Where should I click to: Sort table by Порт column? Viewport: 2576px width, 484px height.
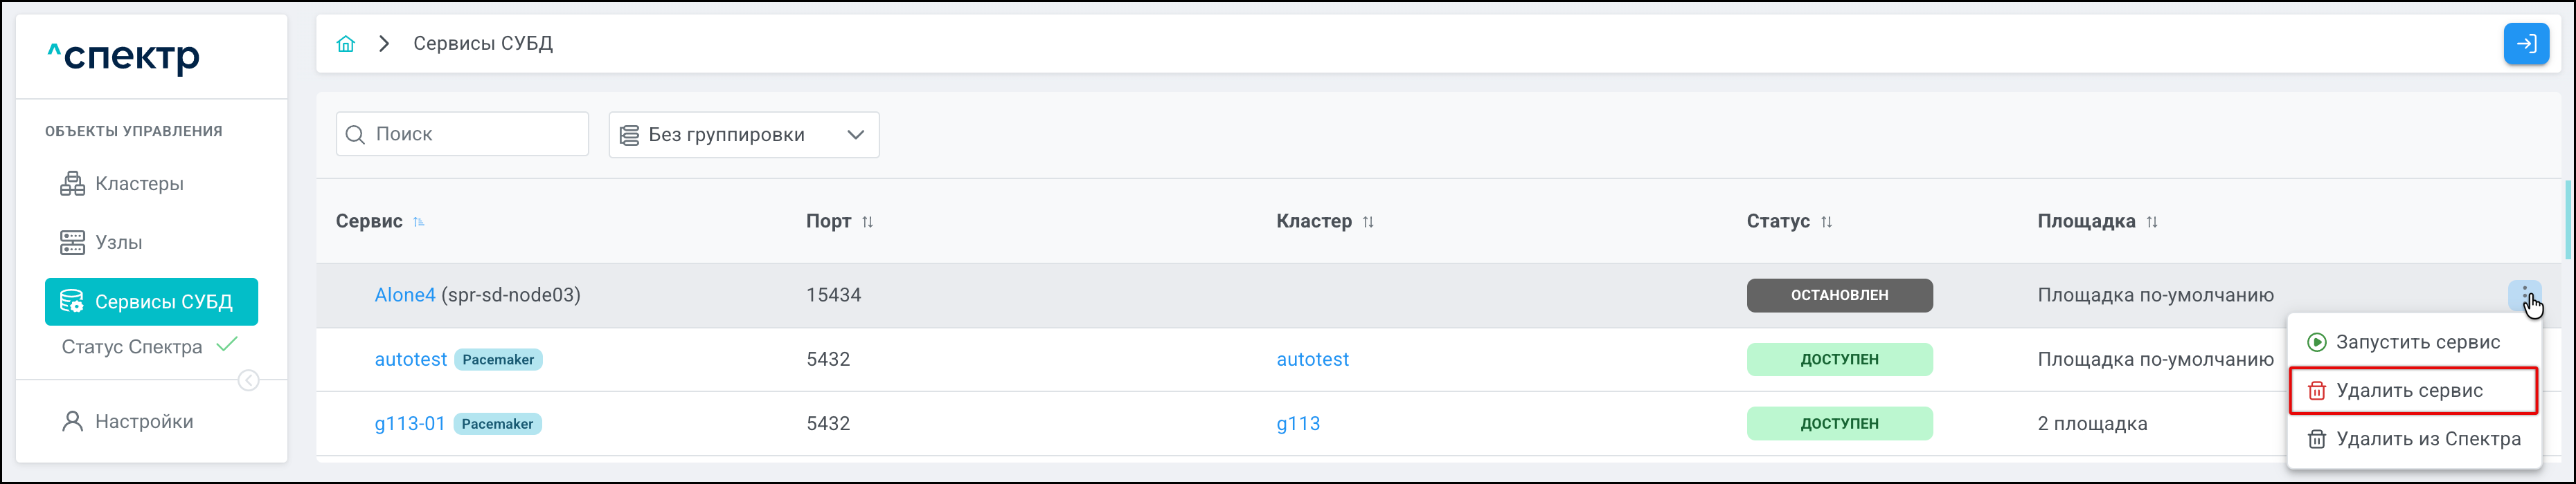867,221
